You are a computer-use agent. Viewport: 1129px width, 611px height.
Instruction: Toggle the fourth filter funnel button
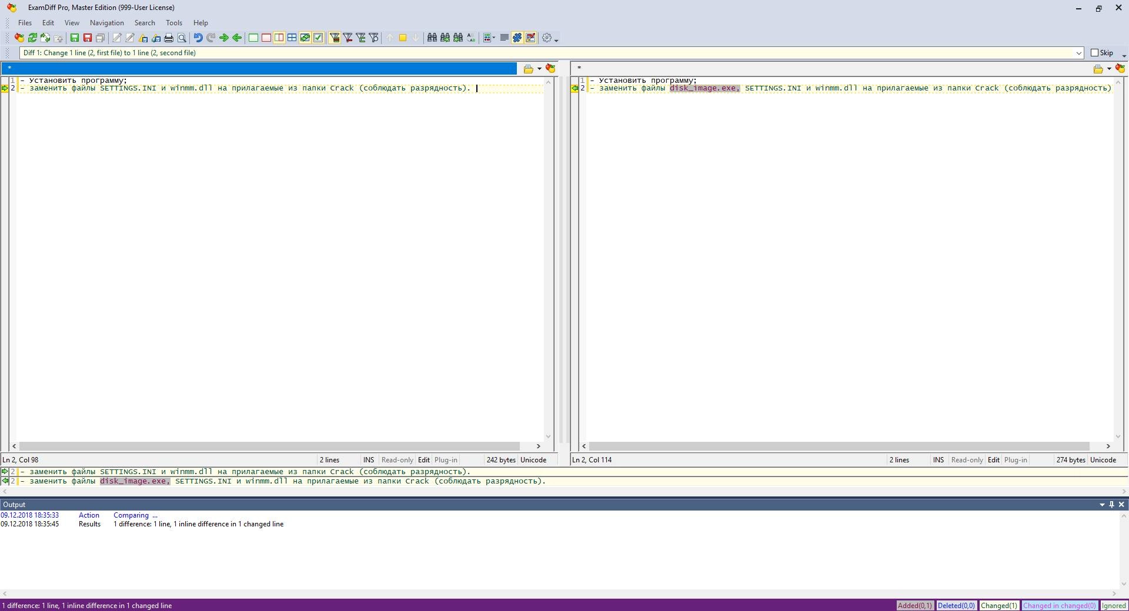[x=373, y=38]
